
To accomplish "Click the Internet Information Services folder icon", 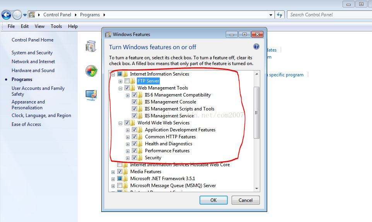I will [125, 74].
